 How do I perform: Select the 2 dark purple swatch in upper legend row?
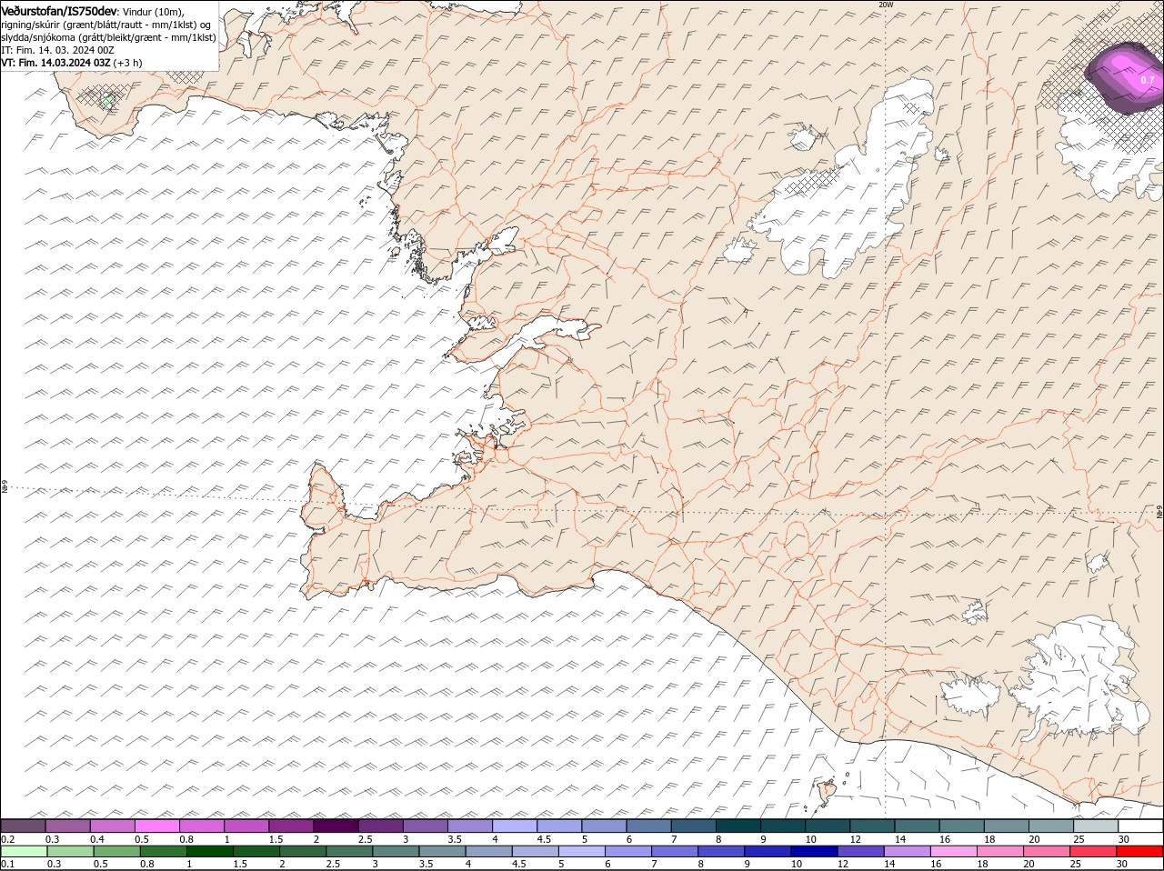tap(336, 826)
